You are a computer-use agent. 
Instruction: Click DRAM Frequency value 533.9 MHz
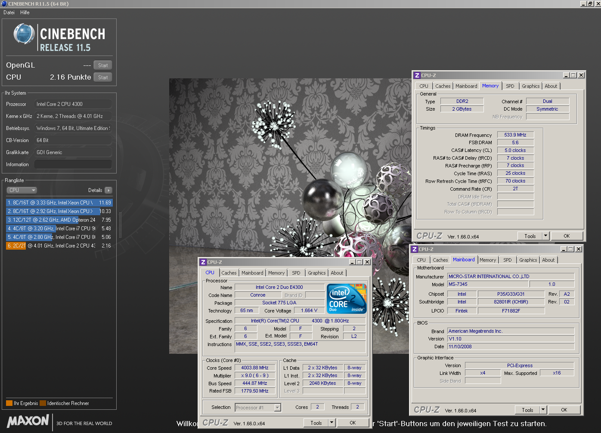click(515, 135)
